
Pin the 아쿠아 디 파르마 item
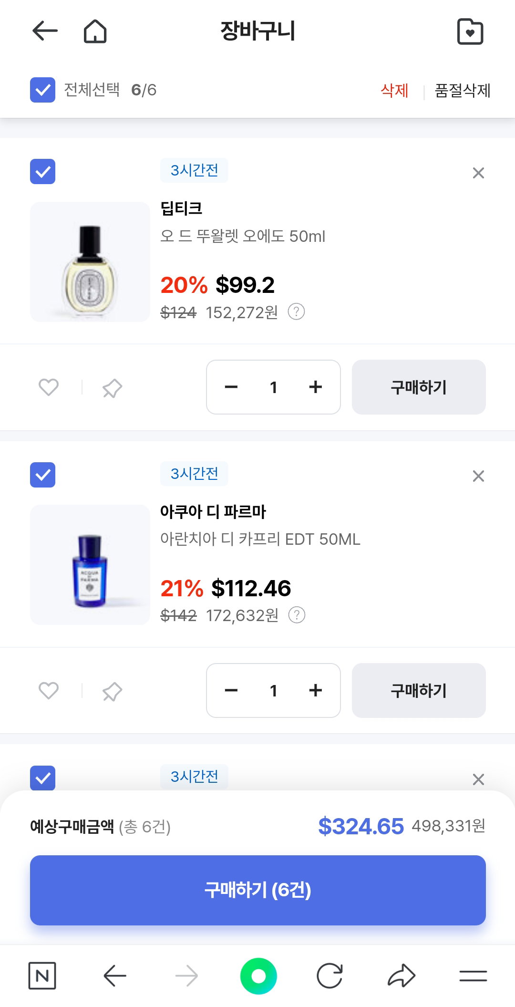click(x=112, y=691)
